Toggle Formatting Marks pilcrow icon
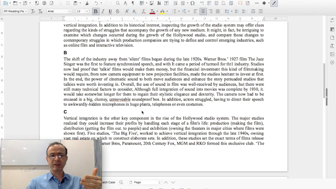The height and width of the screenshot is (189, 336). click(x=133, y=3)
